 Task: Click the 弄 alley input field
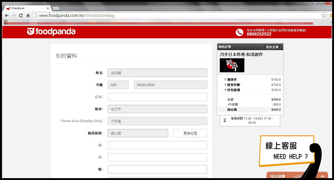pyautogui.click(x=157, y=157)
